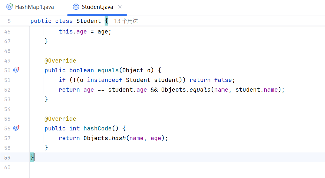Close the Student.java tab

(x=120, y=7)
